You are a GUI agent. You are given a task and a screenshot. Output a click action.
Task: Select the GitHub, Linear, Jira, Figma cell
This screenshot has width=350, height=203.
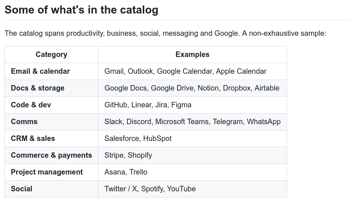click(x=193, y=105)
